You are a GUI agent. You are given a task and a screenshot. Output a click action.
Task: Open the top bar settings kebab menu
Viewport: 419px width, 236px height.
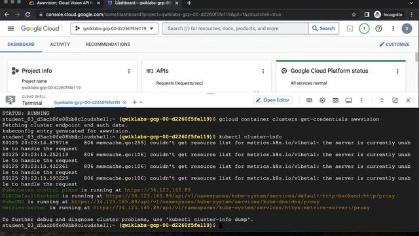pyautogui.click(x=393, y=29)
